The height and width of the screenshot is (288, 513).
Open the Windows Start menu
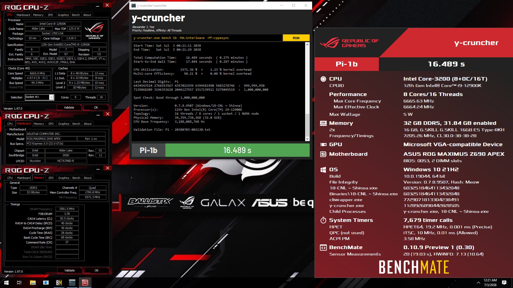[x=6, y=283]
